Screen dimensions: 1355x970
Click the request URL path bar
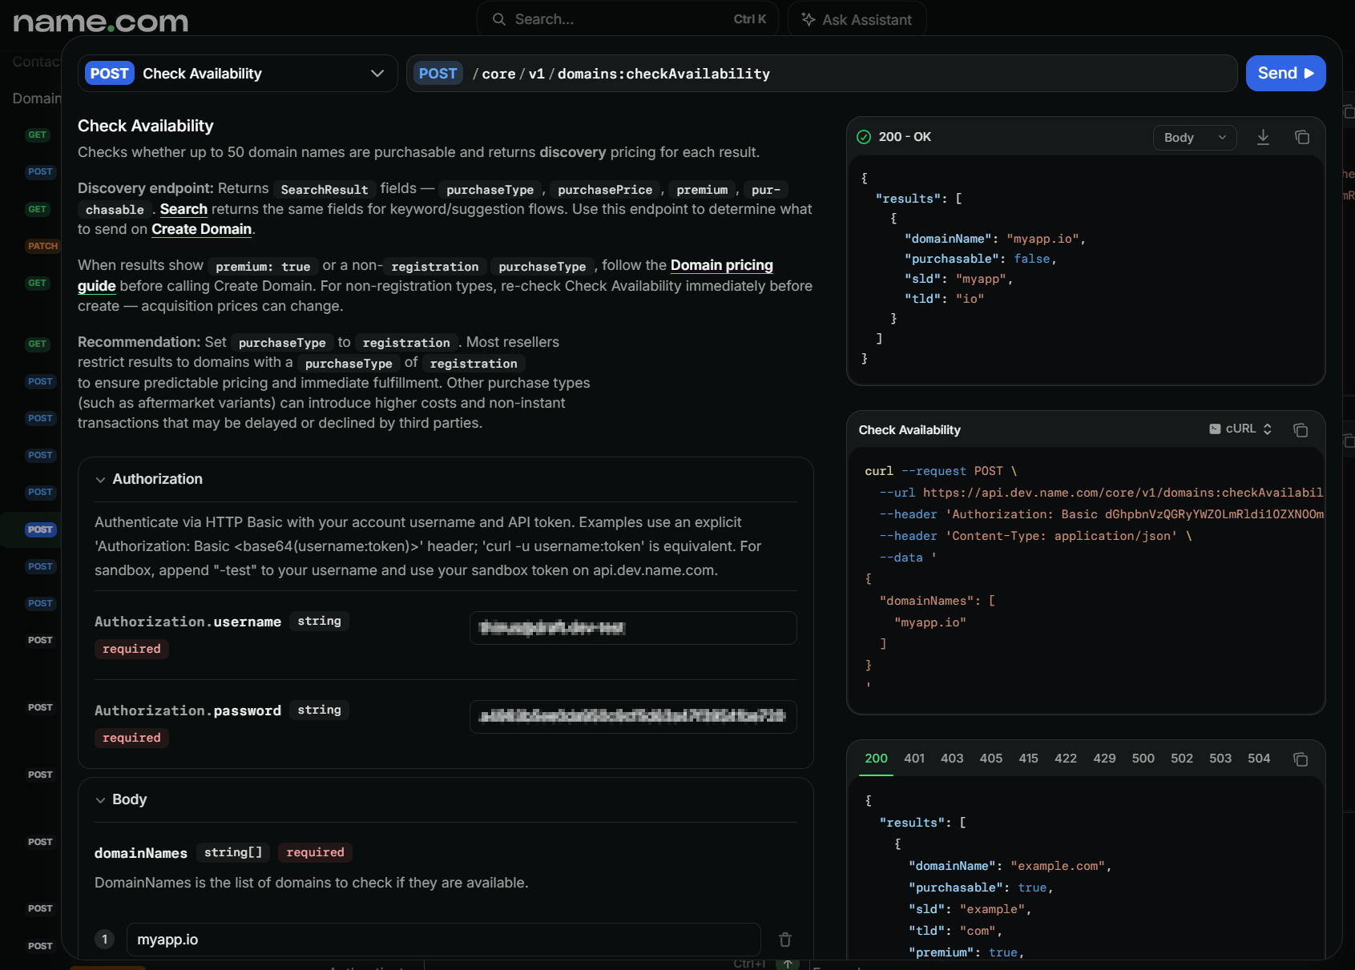821,74
